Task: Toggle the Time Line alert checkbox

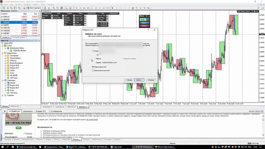Action: pyautogui.click(x=85, y=16)
